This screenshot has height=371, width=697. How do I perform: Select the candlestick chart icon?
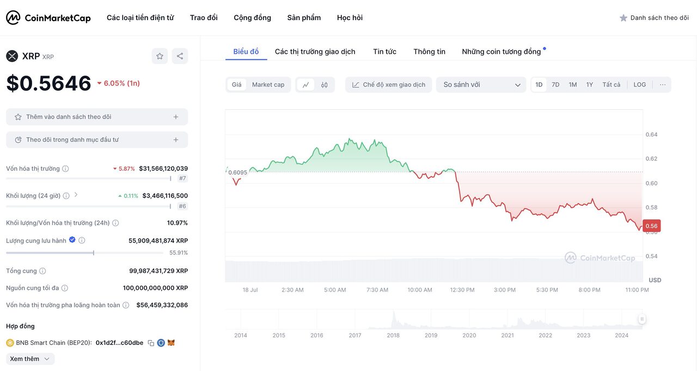pos(325,85)
